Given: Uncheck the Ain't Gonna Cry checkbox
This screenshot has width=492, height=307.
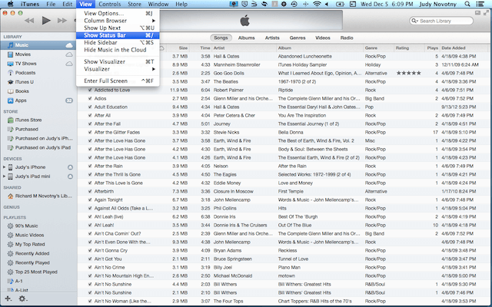Looking at the screenshot, I should pyautogui.click(x=90, y=251).
